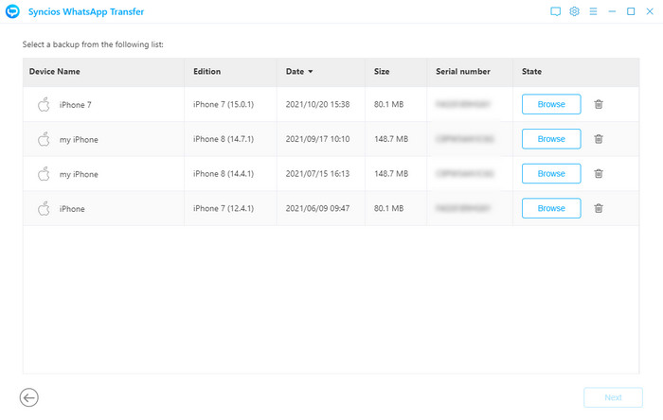Browse the iPhone 7 (12.4.1) backup
The height and width of the screenshot is (420, 663).
(x=551, y=208)
